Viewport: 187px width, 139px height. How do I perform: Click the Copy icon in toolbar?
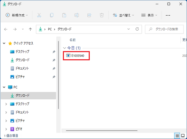pos(52,15)
